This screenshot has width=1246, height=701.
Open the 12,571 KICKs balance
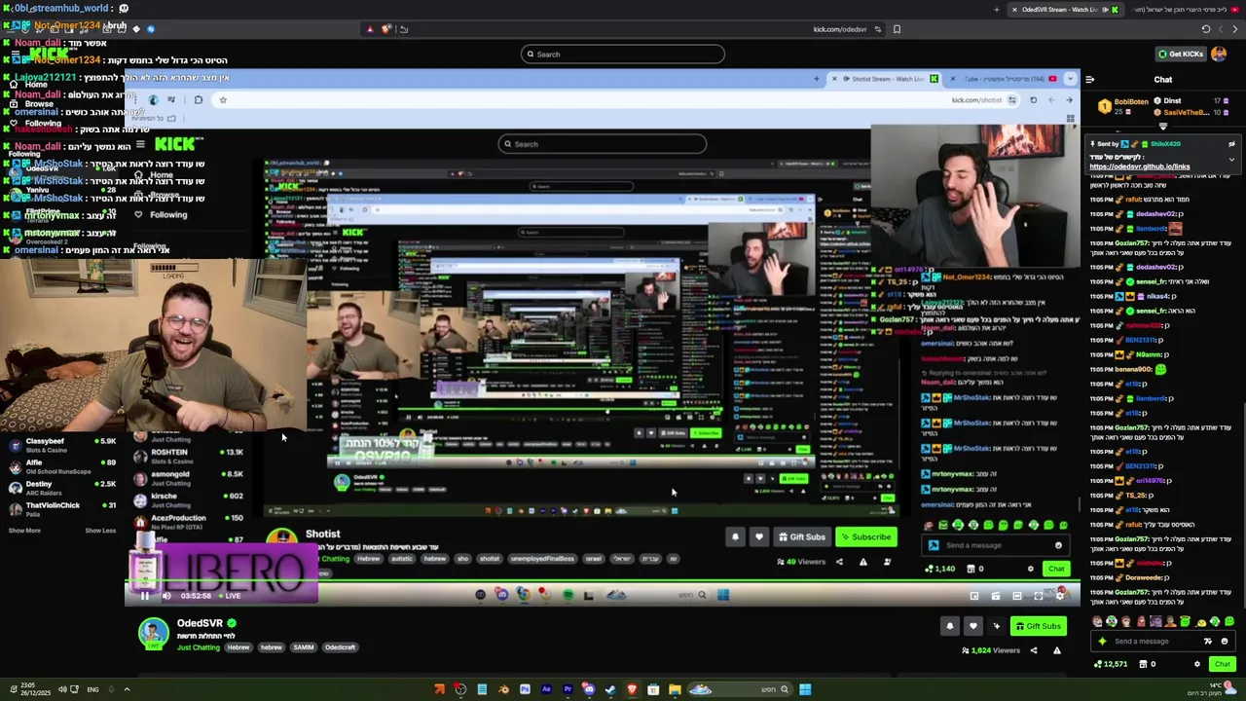click(x=1111, y=664)
